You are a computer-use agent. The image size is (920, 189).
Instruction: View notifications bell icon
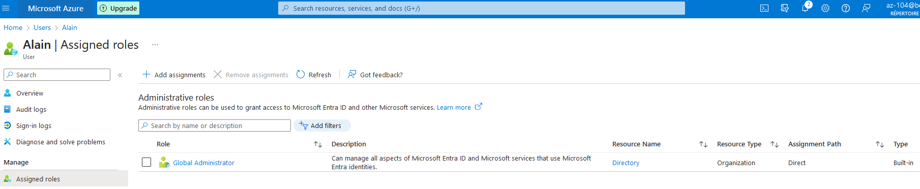click(x=805, y=8)
